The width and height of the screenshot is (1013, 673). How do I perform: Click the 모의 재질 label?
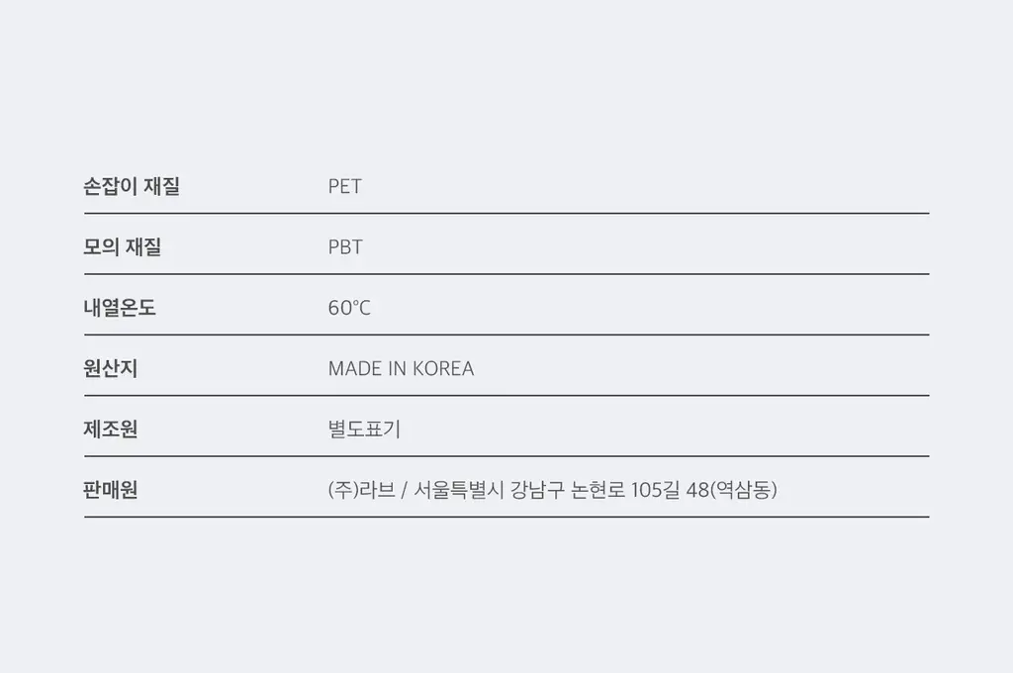[122, 247]
